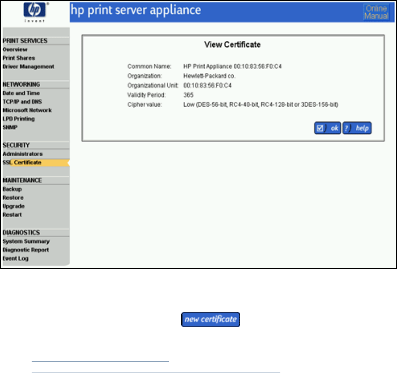Open System Summary diagnostics
This screenshot has height=373, width=397.
point(26,241)
